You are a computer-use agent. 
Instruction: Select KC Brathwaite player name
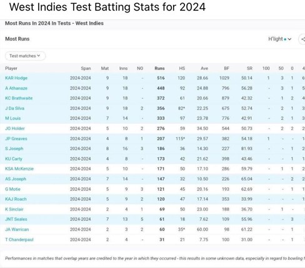19,98
